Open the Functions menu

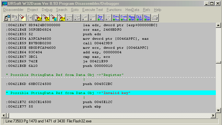pyautogui.click(x=114, y=10)
